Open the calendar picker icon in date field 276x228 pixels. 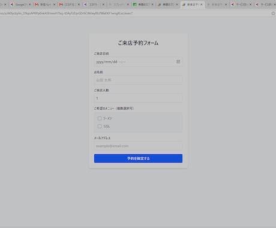tap(178, 62)
